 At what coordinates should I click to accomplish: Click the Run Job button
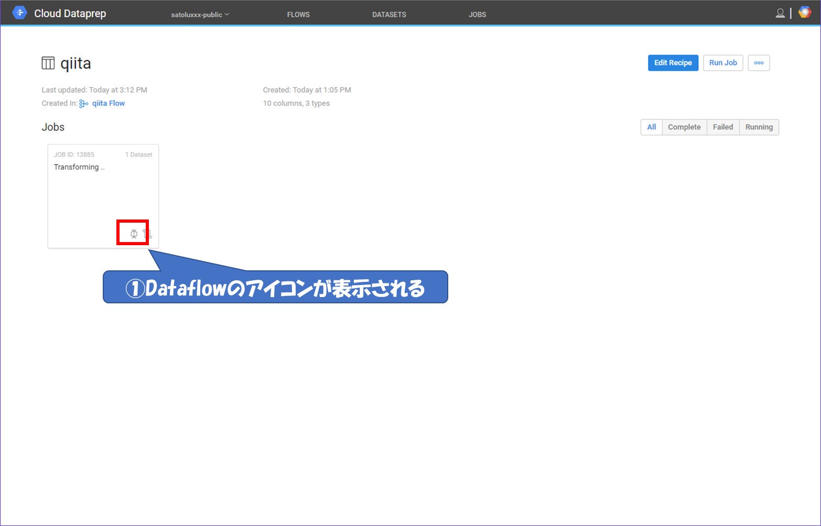(x=723, y=63)
